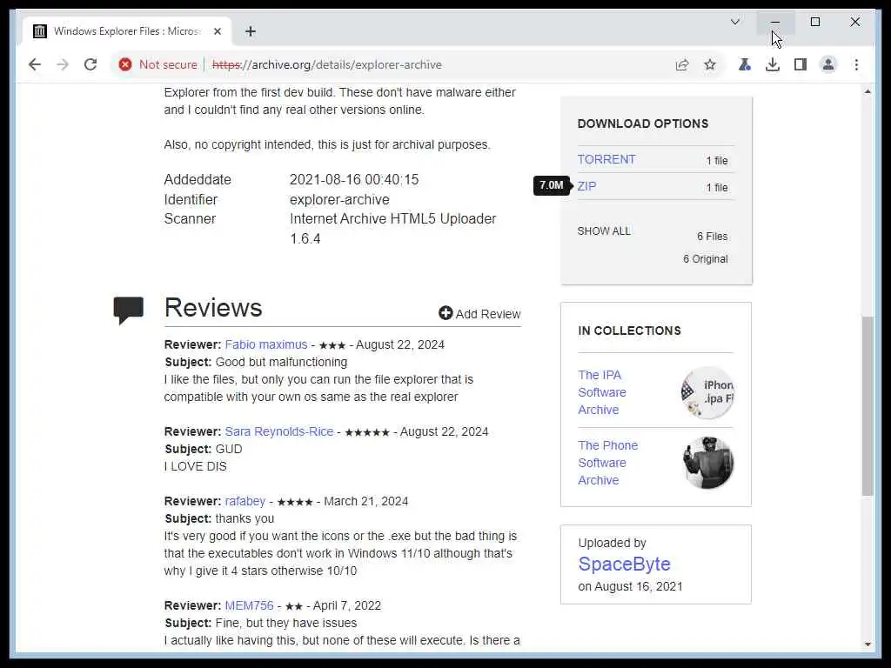Open uploader SpaceByte's profile
Image resolution: width=891 pixels, height=668 pixels.
point(624,564)
